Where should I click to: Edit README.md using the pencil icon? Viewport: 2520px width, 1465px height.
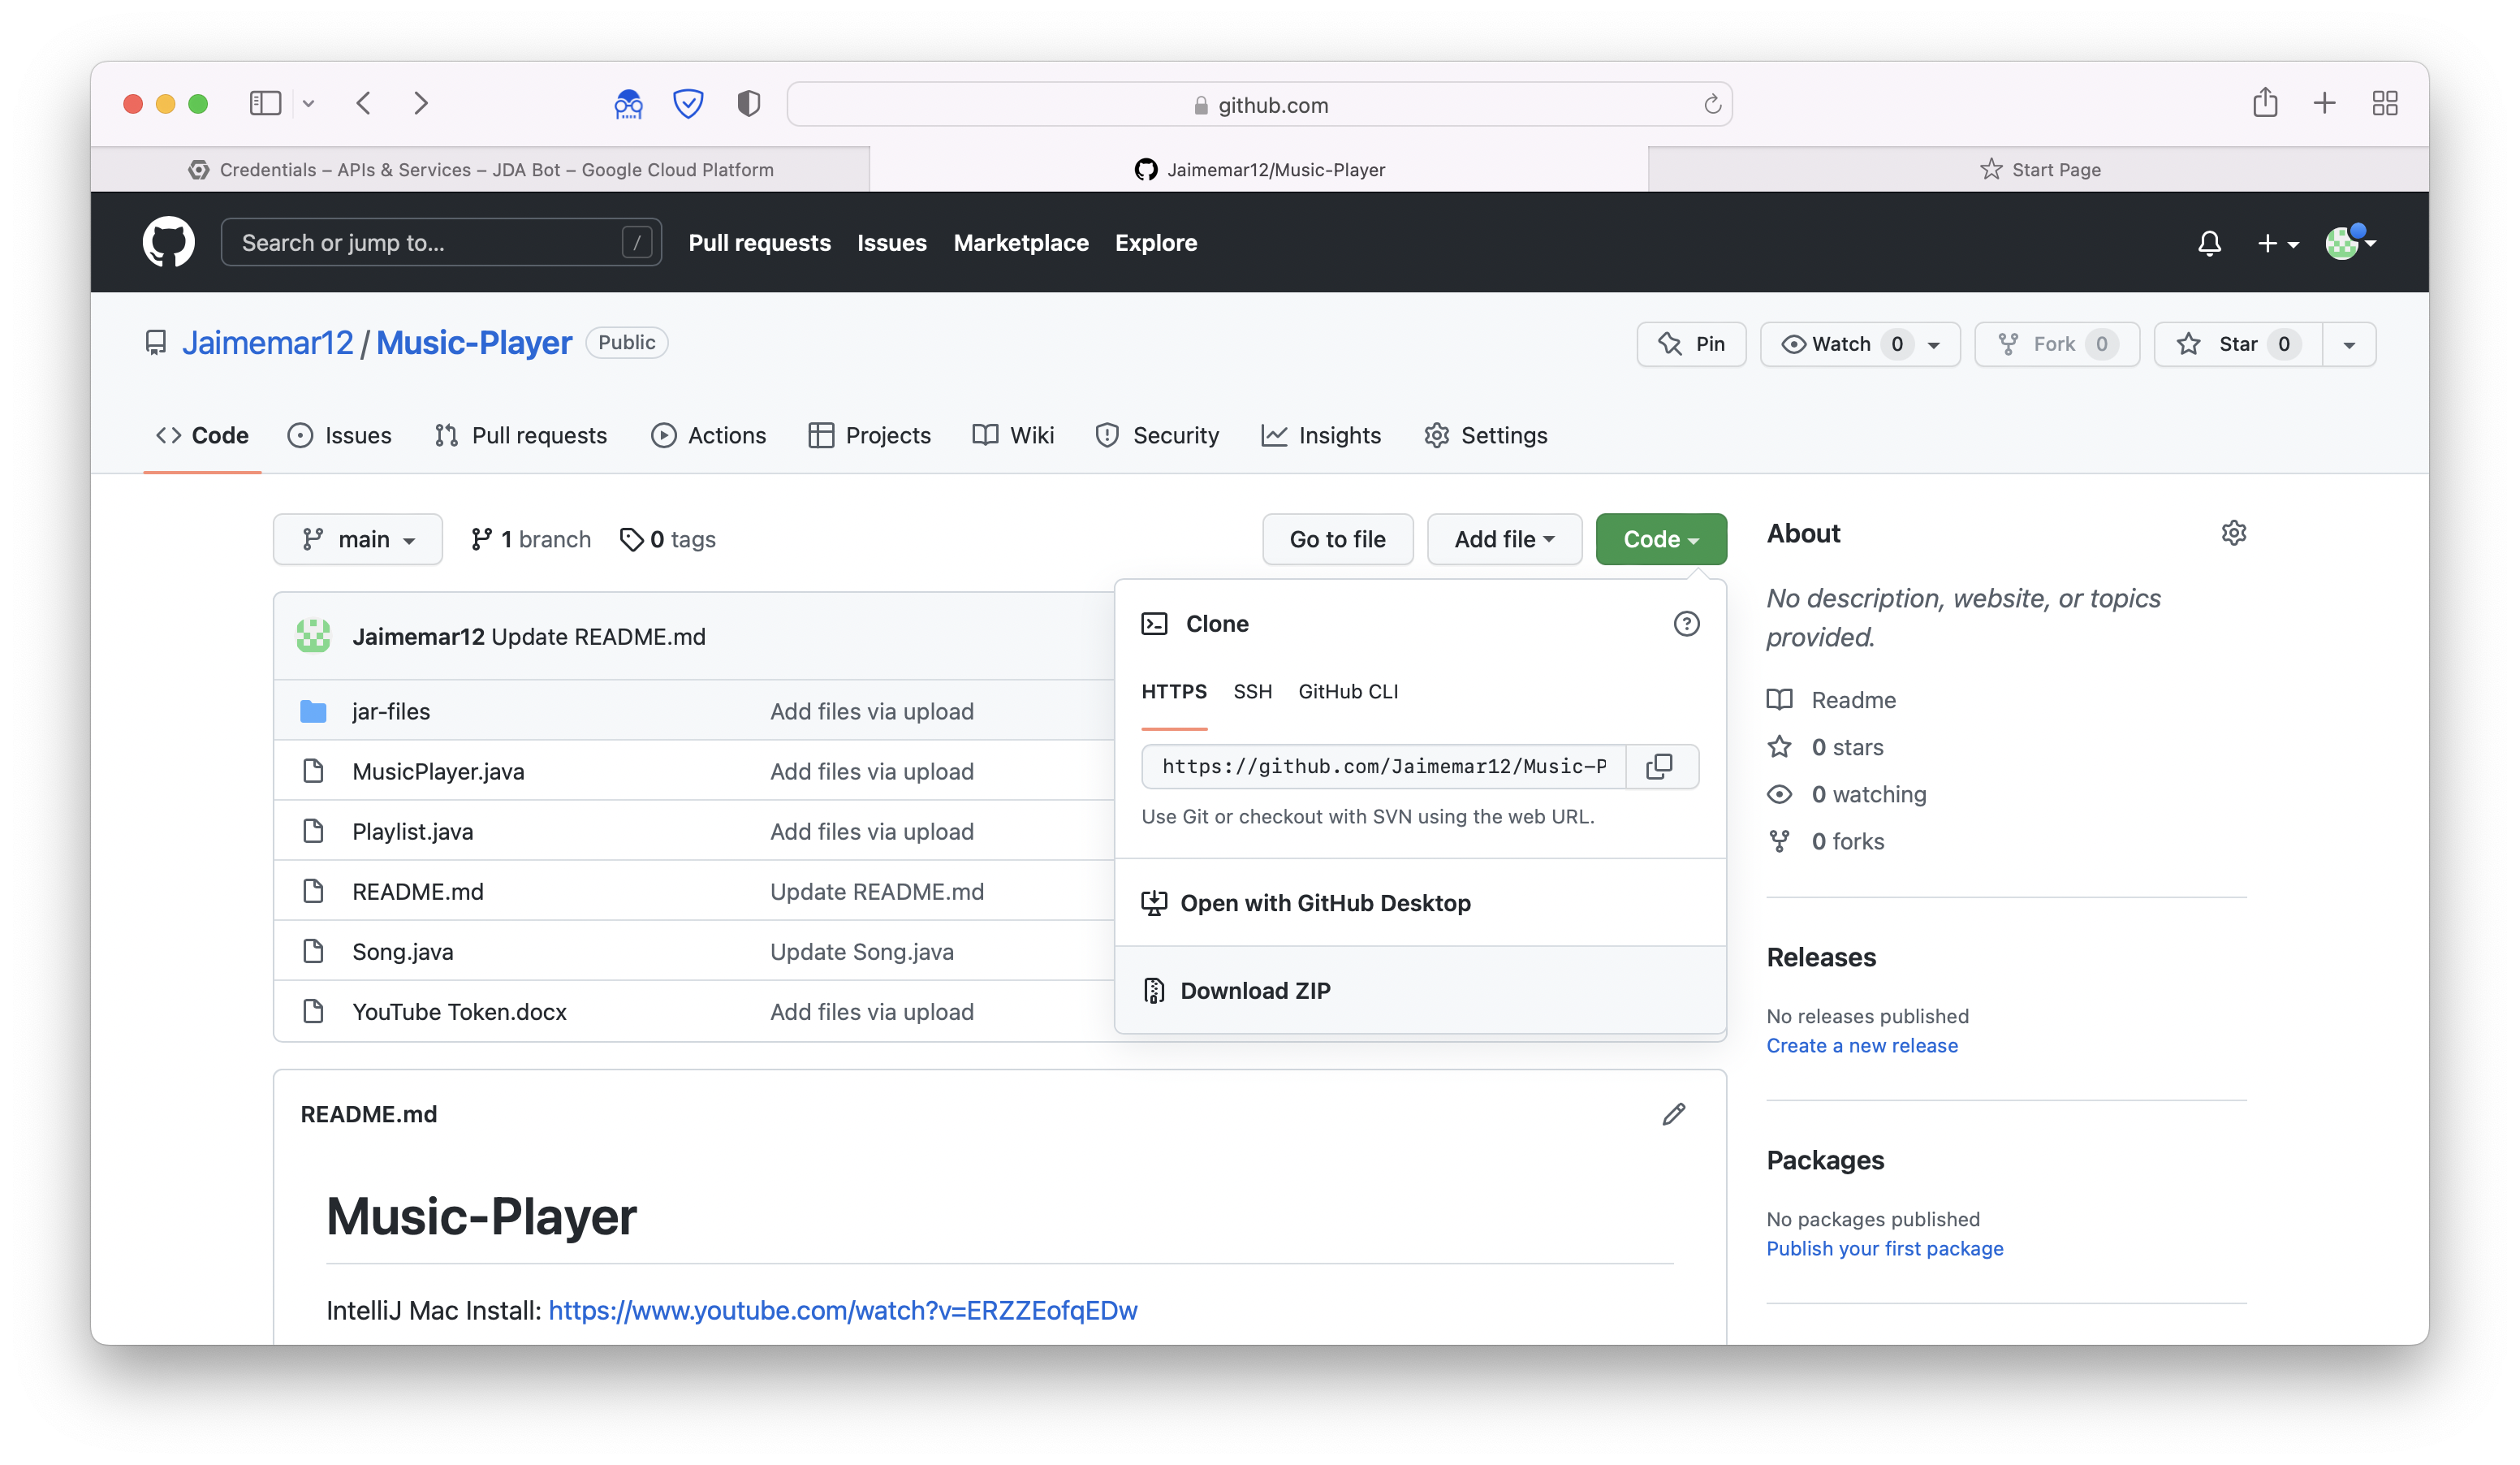[1674, 1113]
